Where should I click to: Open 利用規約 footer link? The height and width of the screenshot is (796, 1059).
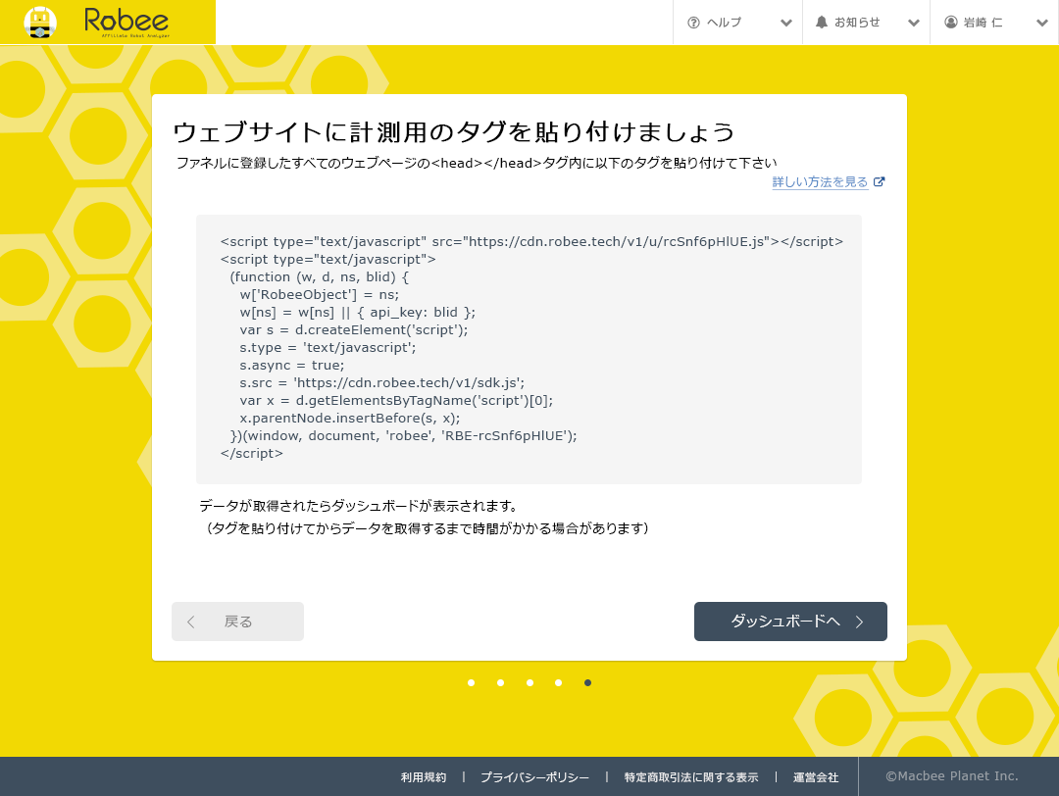424,777
